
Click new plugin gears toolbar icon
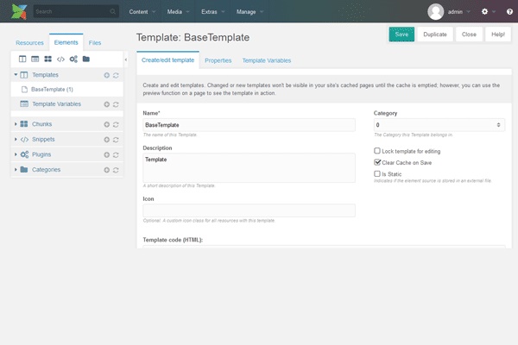73,60
